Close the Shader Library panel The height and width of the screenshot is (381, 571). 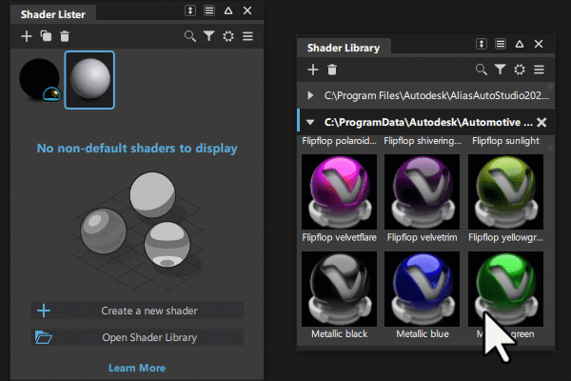tap(539, 44)
